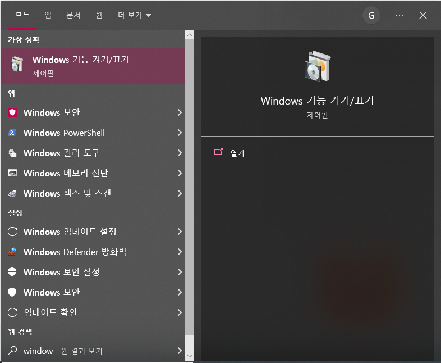Open the three-dot options menu
Image resolution: width=441 pixels, height=363 pixels.
[399, 15]
